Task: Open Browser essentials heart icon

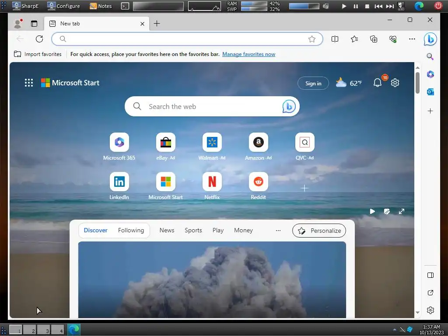Action: 393,39
